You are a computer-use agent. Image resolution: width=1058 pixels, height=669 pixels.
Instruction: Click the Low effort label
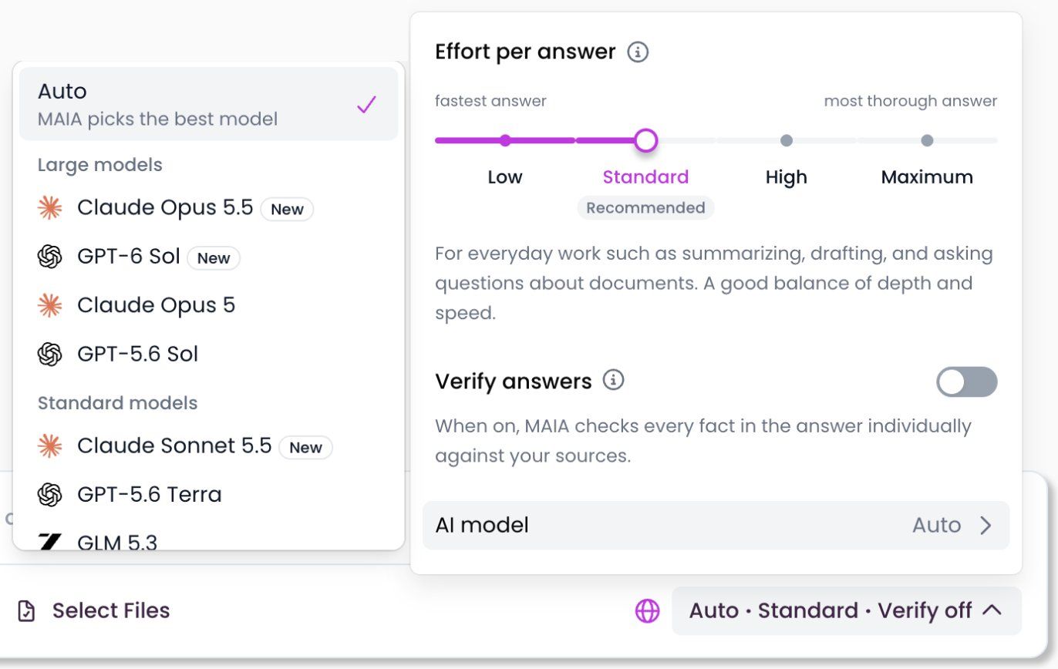pyautogui.click(x=505, y=177)
